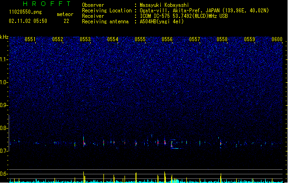
Task: Click the 0559 time marker
Action: (x=250, y=39)
